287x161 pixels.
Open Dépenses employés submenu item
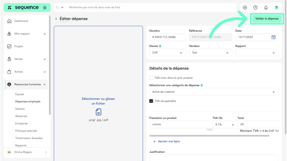click(28, 102)
